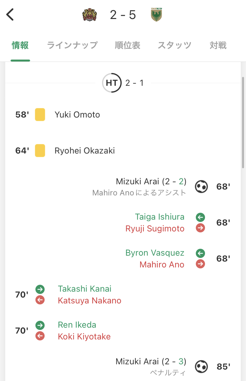The image size is (246, 381).
Task: Tap sub-in arrow beside Takashi Kanai
Action: [40, 289]
